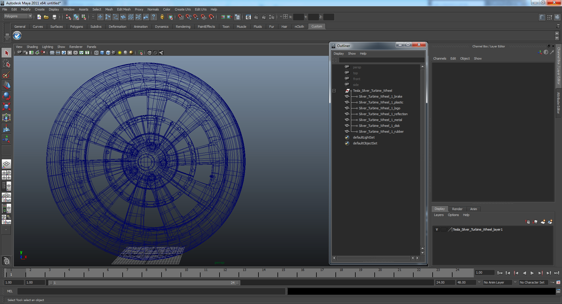562x304 pixels.
Task: Activate the Move tool (cone icon)
Action: [6, 85]
